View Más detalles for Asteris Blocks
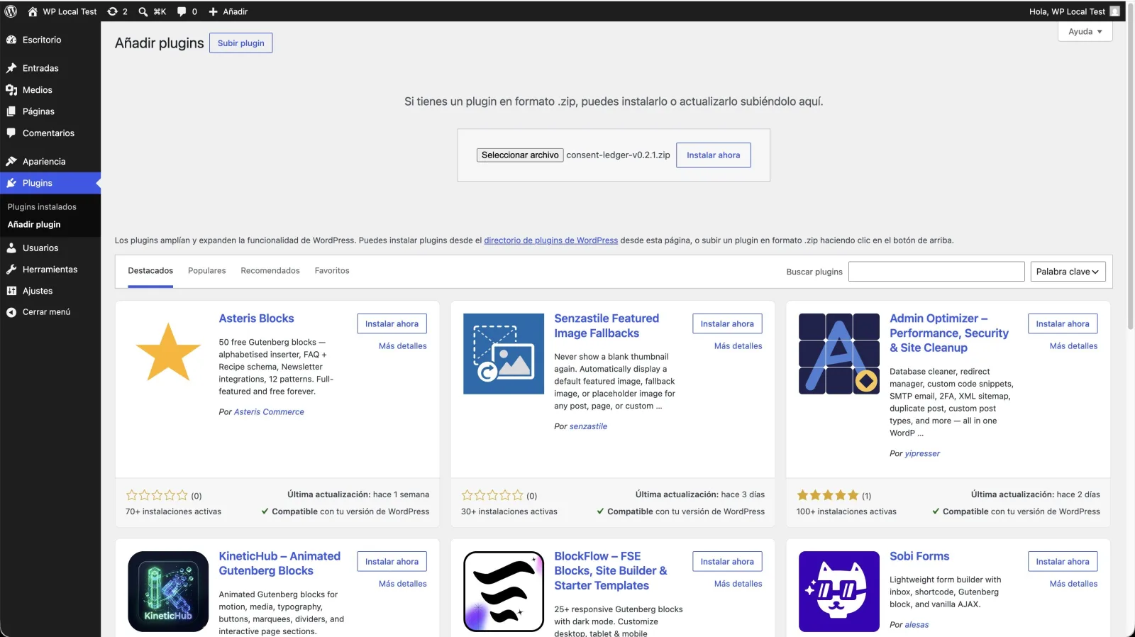The height and width of the screenshot is (637, 1135). tap(402, 346)
